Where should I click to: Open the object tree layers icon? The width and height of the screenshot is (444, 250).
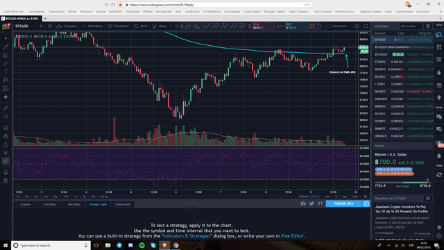click(x=6, y=172)
